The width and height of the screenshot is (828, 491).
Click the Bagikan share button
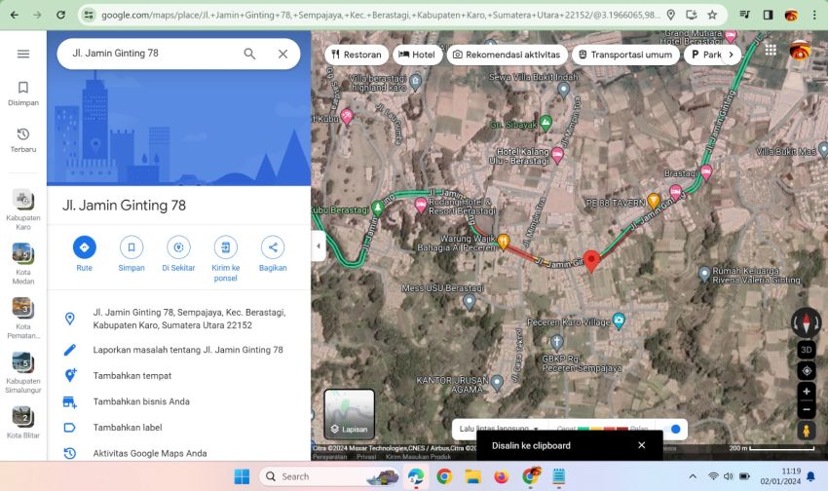click(273, 254)
